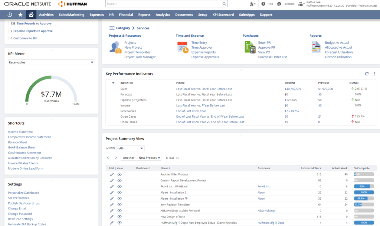View the AB&I Holdings : Lobby Remodel eye icon
This screenshot has width=380, height=226.
click(119, 211)
